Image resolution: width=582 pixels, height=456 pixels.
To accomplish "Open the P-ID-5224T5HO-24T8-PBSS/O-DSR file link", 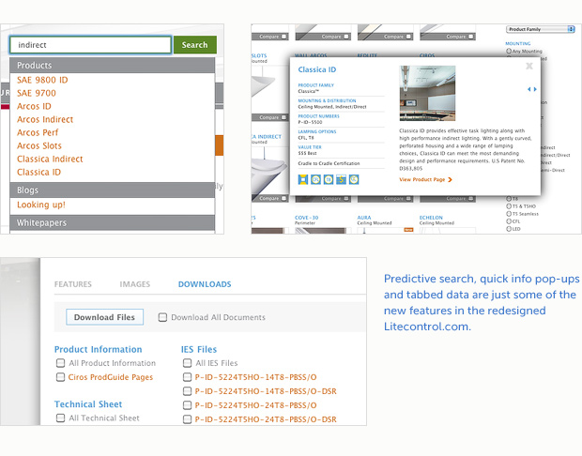I will pos(266,419).
